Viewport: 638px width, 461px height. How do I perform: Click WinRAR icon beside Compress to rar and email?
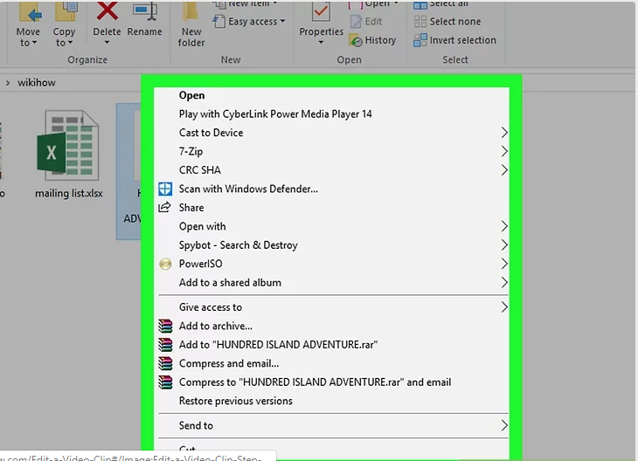click(x=165, y=382)
